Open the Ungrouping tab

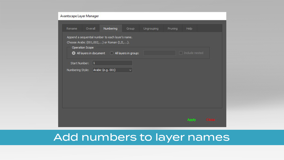(151, 29)
